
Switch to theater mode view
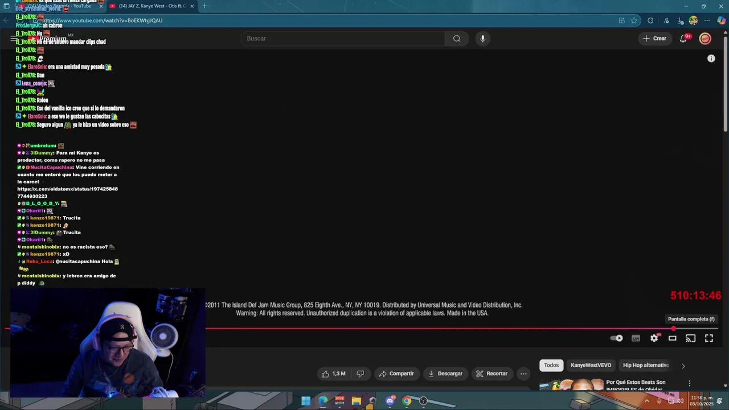[x=672, y=338]
